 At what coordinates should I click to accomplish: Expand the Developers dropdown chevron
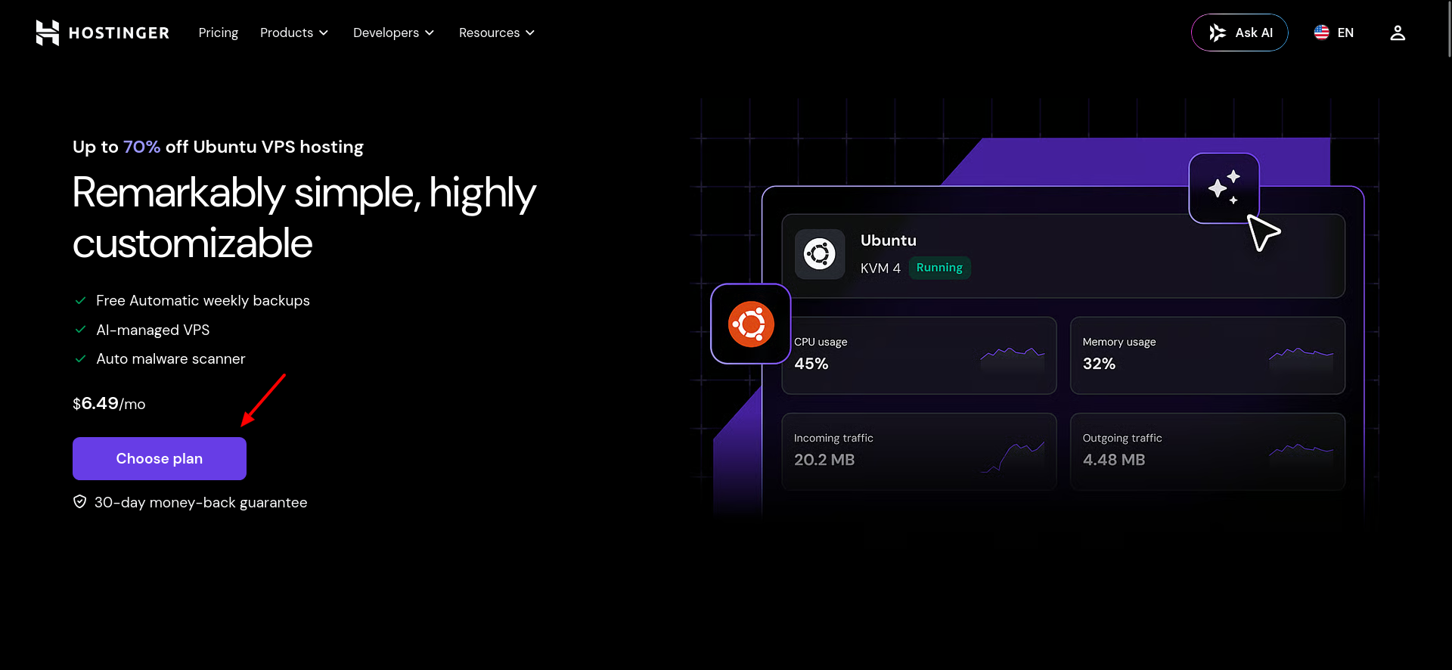(x=430, y=33)
